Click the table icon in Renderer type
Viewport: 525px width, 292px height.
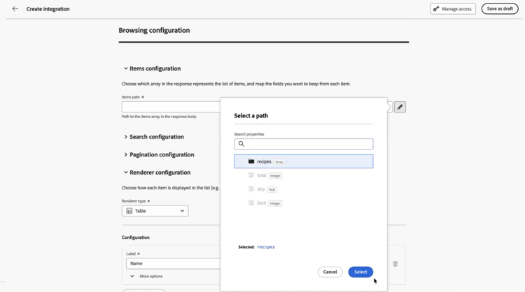click(x=129, y=211)
